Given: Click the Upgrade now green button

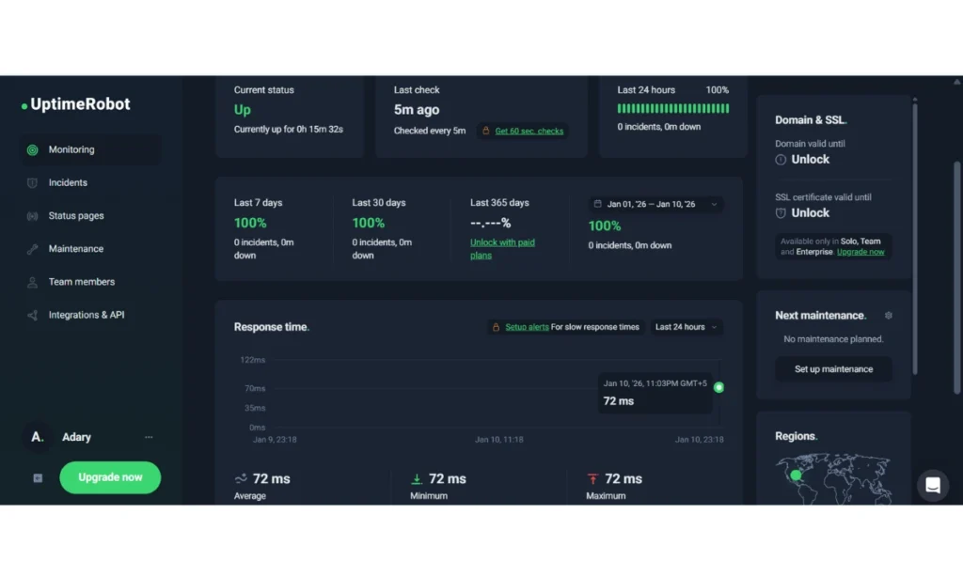Looking at the screenshot, I should [x=110, y=477].
